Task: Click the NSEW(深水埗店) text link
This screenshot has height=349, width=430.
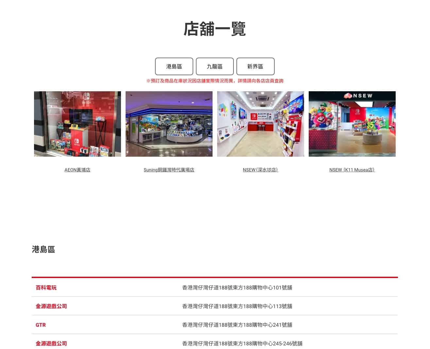Action: (260, 170)
